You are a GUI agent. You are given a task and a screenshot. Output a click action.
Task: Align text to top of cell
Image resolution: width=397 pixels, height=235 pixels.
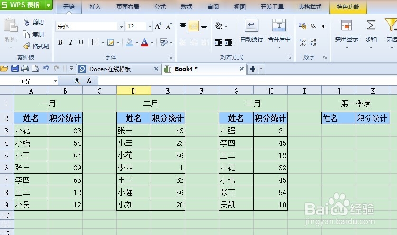click(x=183, y=26)
